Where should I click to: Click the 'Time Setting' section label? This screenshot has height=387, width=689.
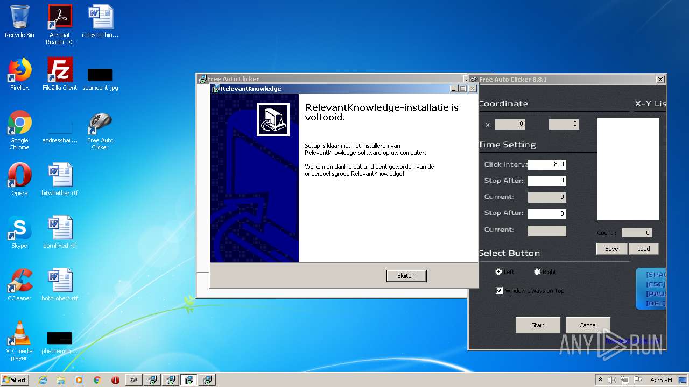point(507,145)
